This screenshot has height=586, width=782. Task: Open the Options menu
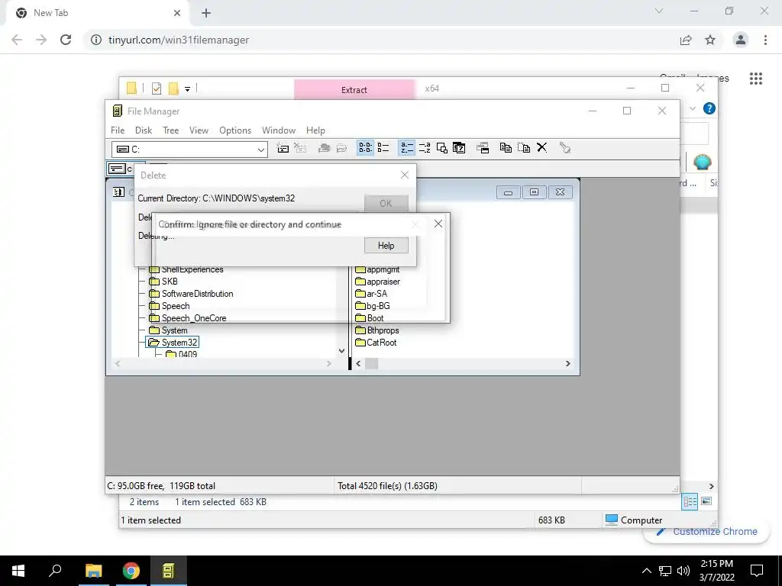coord(235,130)
